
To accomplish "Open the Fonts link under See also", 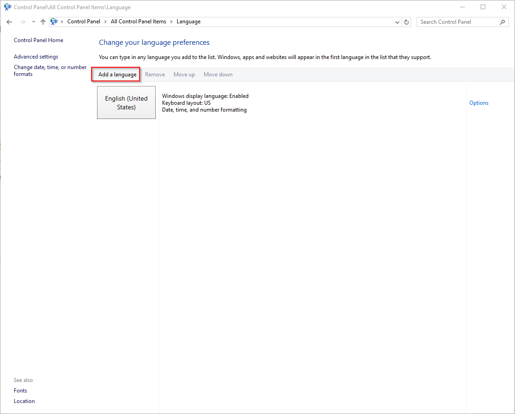I will tap(20, 390).
